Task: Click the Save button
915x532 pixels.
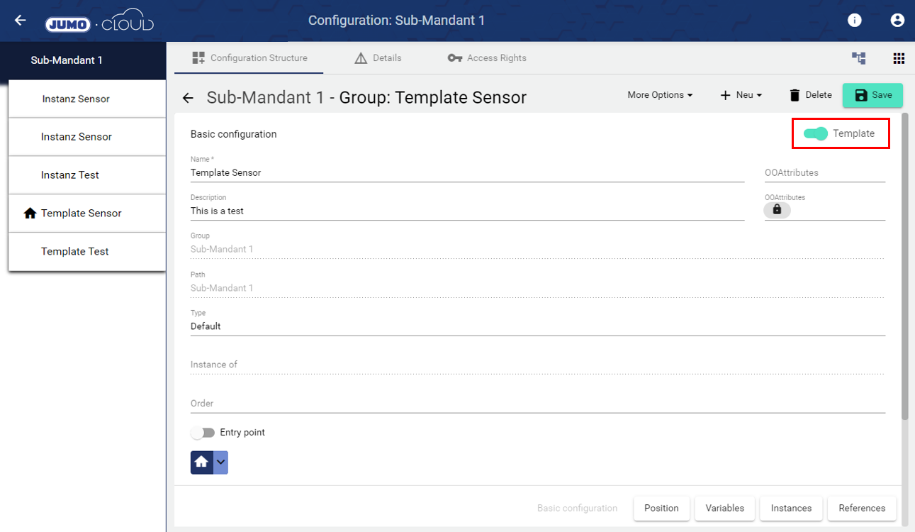Action: pos(872,95)
